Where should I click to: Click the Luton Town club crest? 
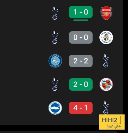(x=106, y=37)
